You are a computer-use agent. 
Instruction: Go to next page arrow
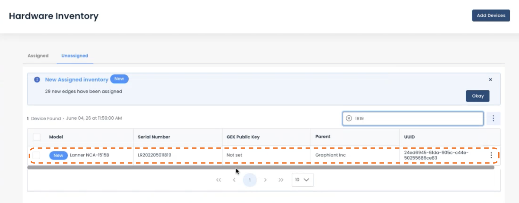[x=265, y=180]
